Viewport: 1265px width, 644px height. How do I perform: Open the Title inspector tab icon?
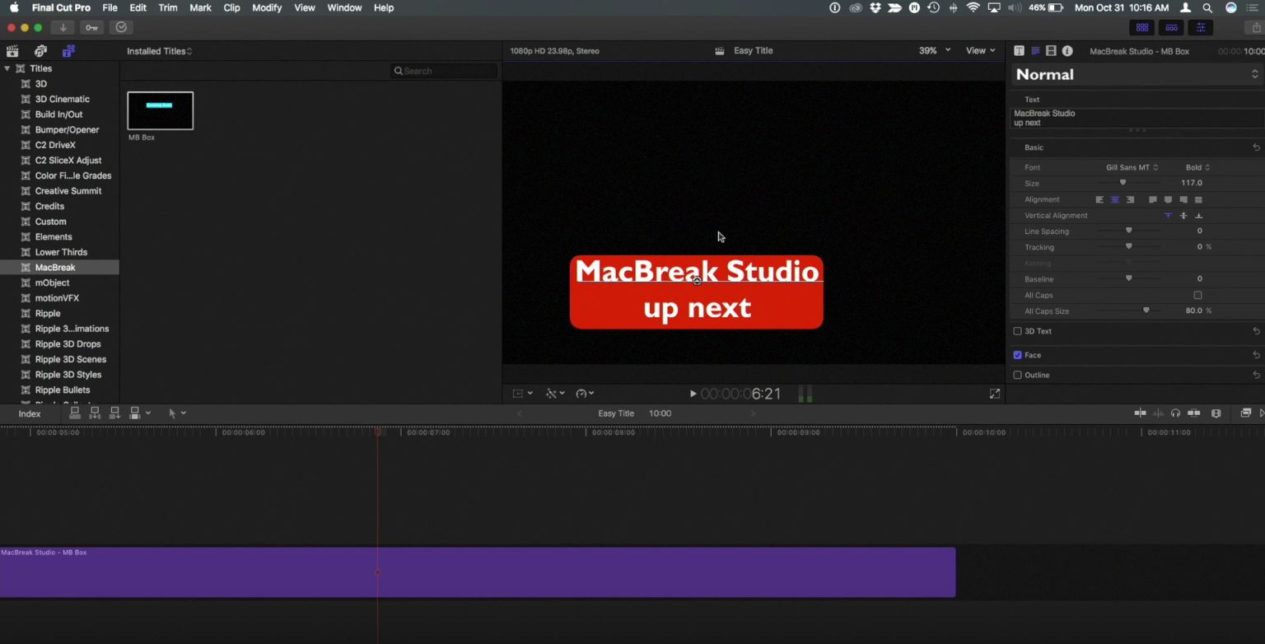coord(1019,51)
